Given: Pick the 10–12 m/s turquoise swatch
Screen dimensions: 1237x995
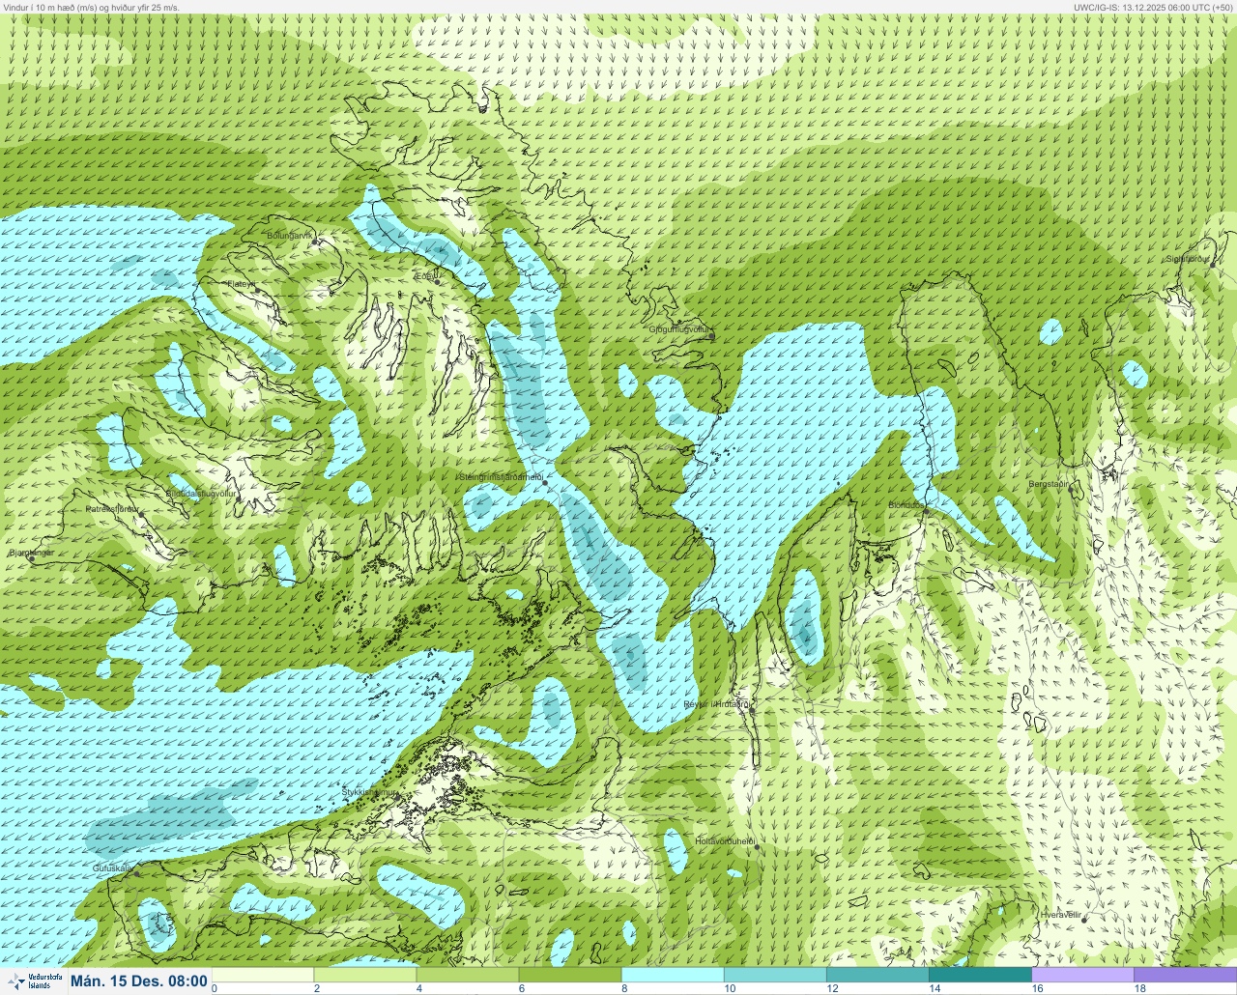Looking at the screenshot, I should [x=775, y=975].
